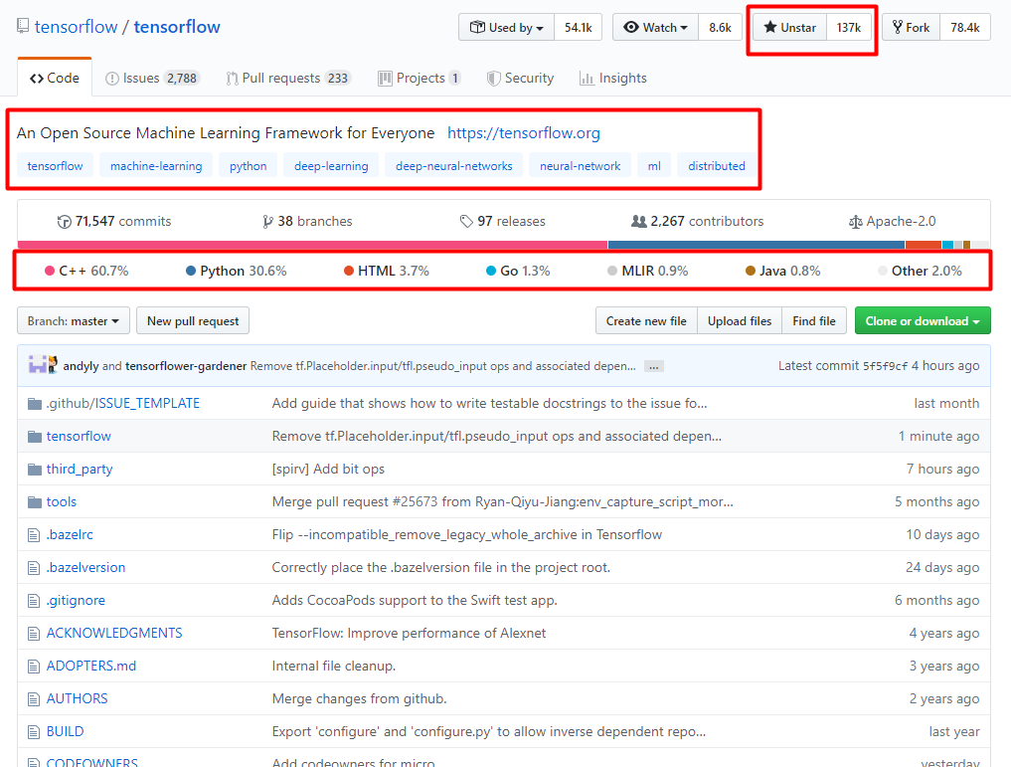View the 38 branches list

307,221
